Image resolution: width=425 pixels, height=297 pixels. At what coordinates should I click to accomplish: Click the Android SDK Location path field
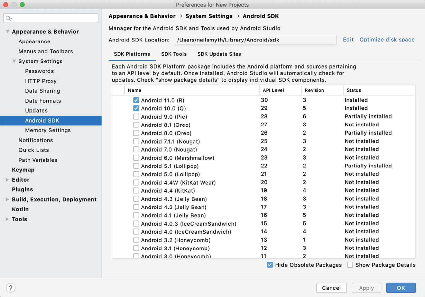[256, 39]
